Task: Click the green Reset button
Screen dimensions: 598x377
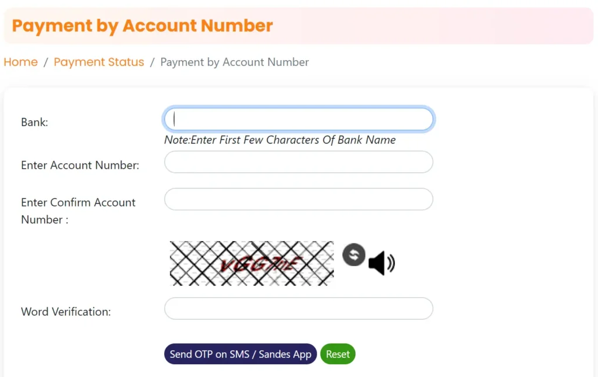Action: coord(338,354)
